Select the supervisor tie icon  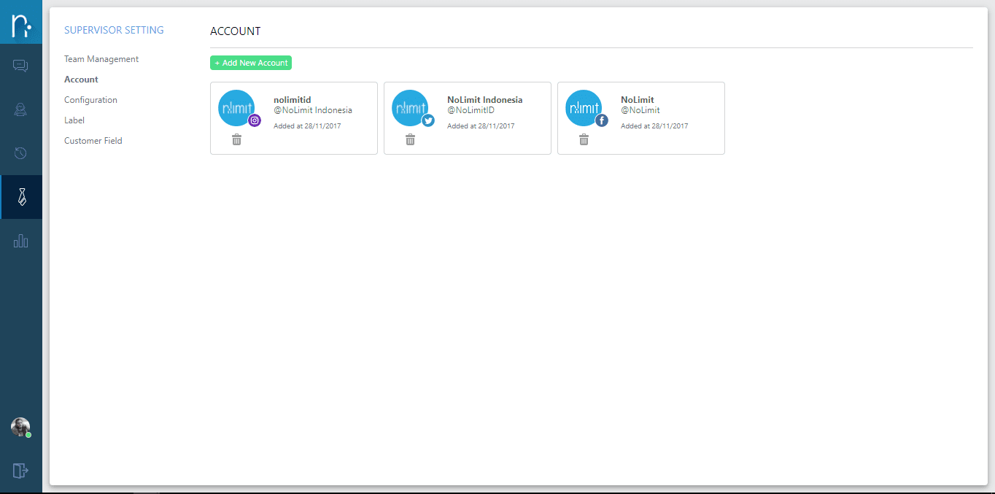click(22, 197)
